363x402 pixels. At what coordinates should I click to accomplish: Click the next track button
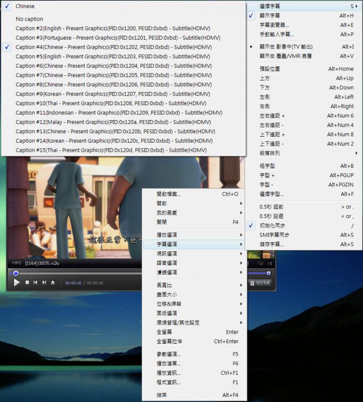pyautogui.click(x=44, y=282)
